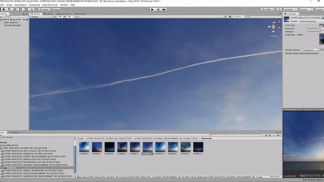Toggle pivot mode Center button
The width and height of the screenshot is (324, 182).
point(44,9)
